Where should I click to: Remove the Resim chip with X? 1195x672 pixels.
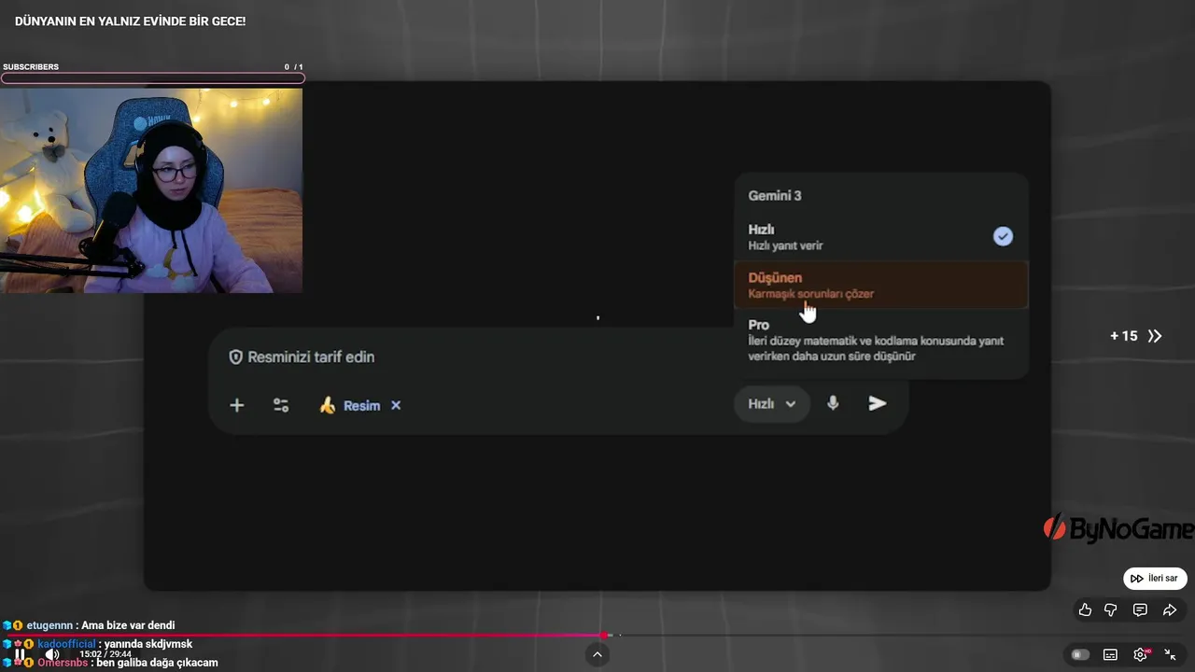[396, 405]
